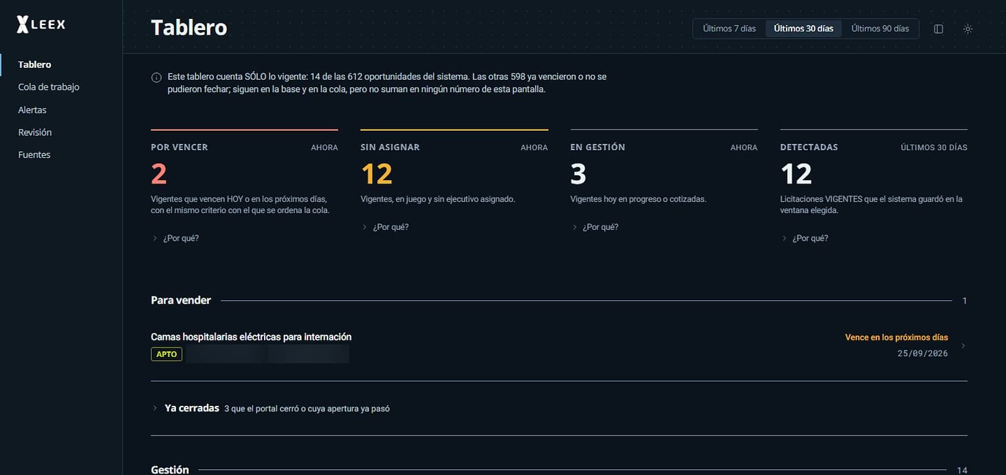Click the Sin asignar count 12
Screen dimensions: 1006x475
[377, 174]
